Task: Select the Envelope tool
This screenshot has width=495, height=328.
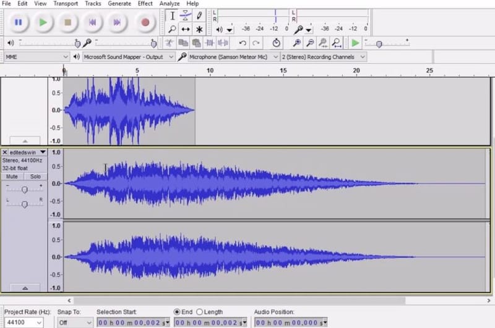Action: click(x=186, y=15)
